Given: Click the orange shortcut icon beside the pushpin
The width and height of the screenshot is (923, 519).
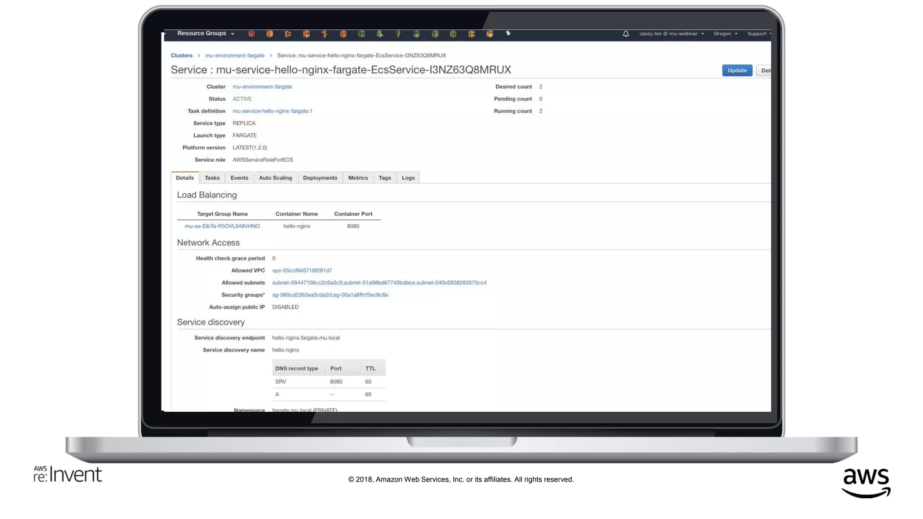Looking at the screenshot, I should point(489,34).
